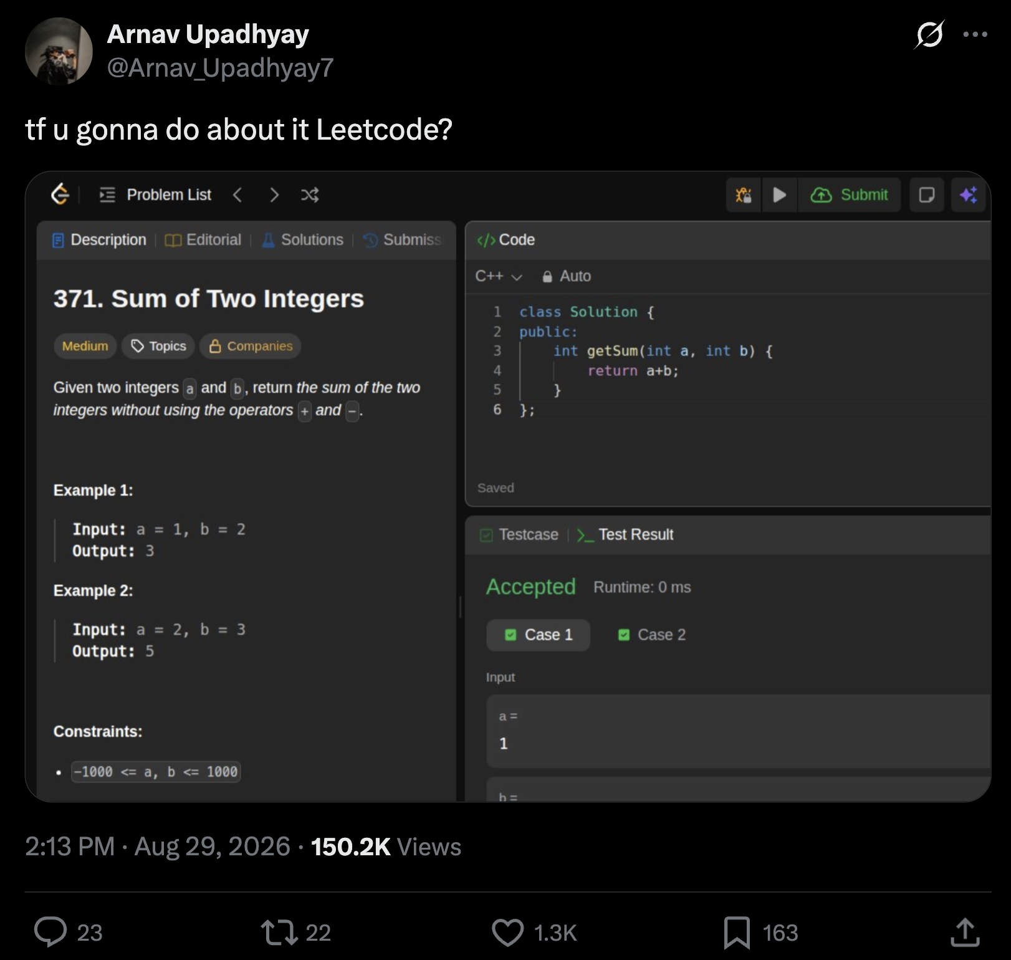The height and width of the screenshot is (960, 1011).
Task: Click the Grok slashed-circle icon
Action: tap(929, 34)
